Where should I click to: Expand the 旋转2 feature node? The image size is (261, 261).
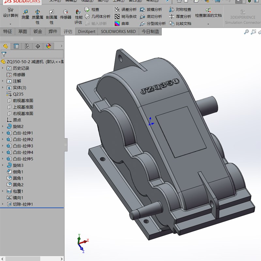coord(3,126)
